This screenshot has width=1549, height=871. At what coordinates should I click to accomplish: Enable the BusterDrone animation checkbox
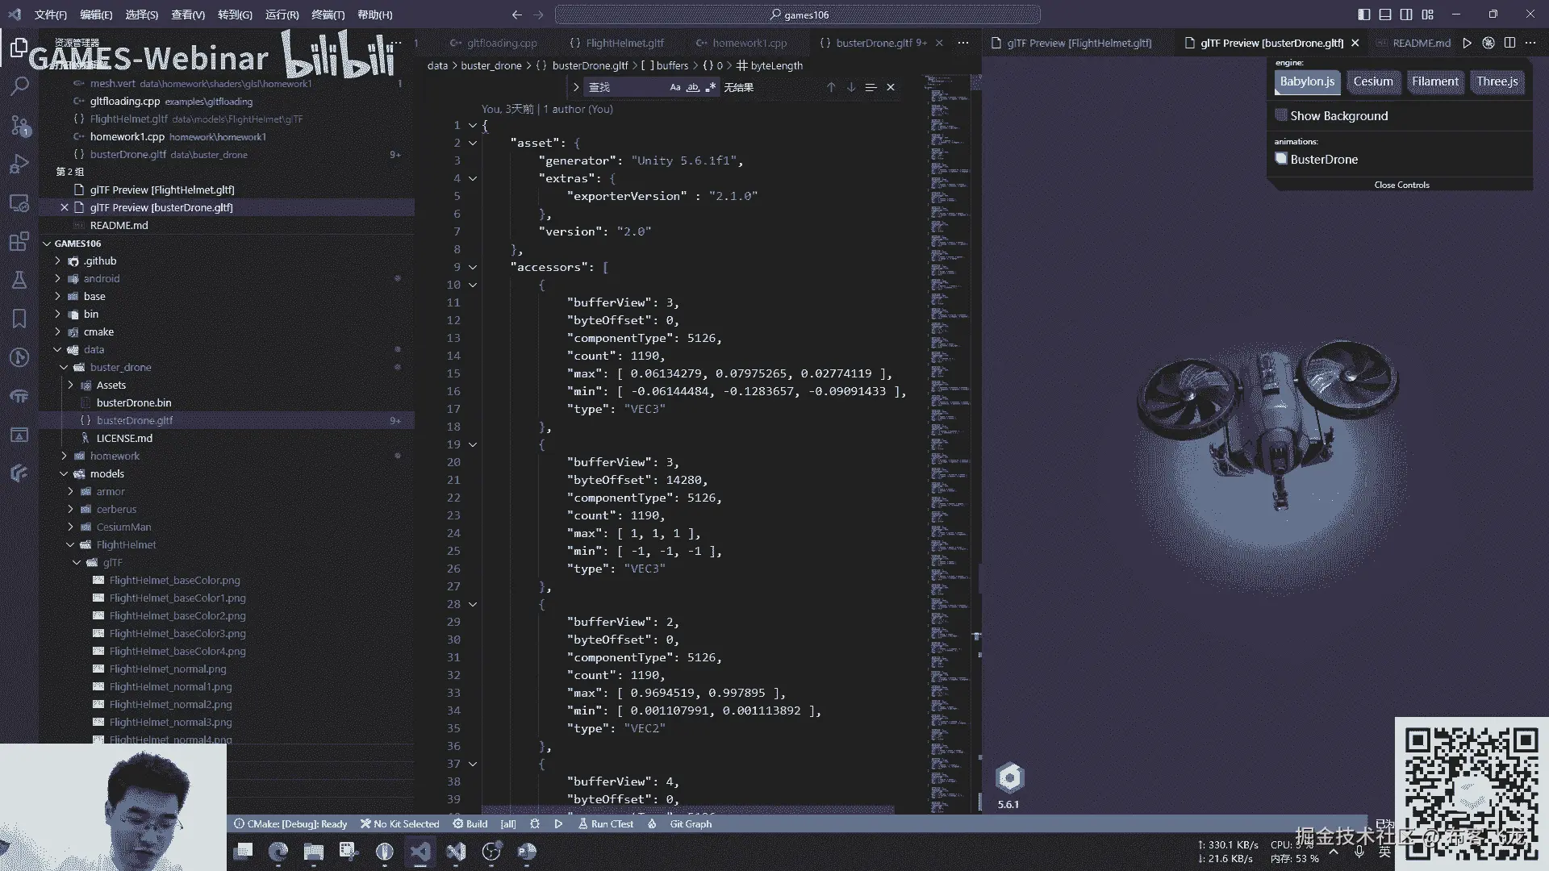[x=1281, y=159]
